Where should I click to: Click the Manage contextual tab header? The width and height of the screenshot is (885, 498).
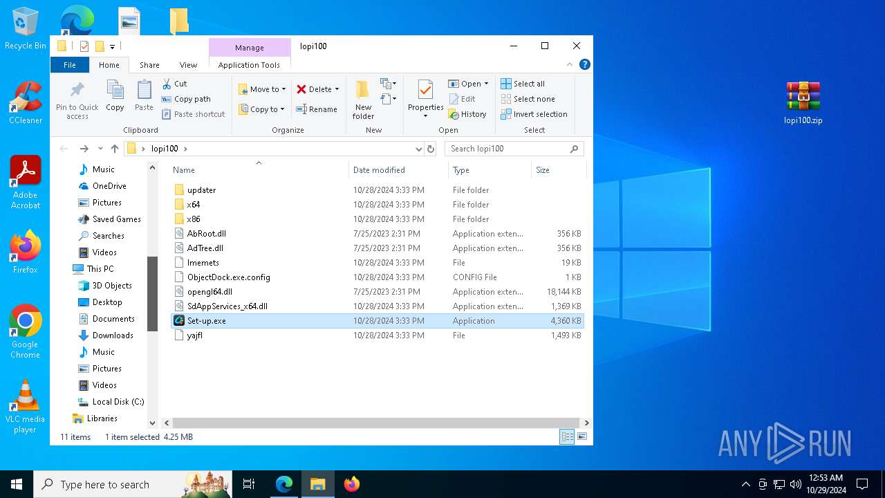(x=250, y=48)
